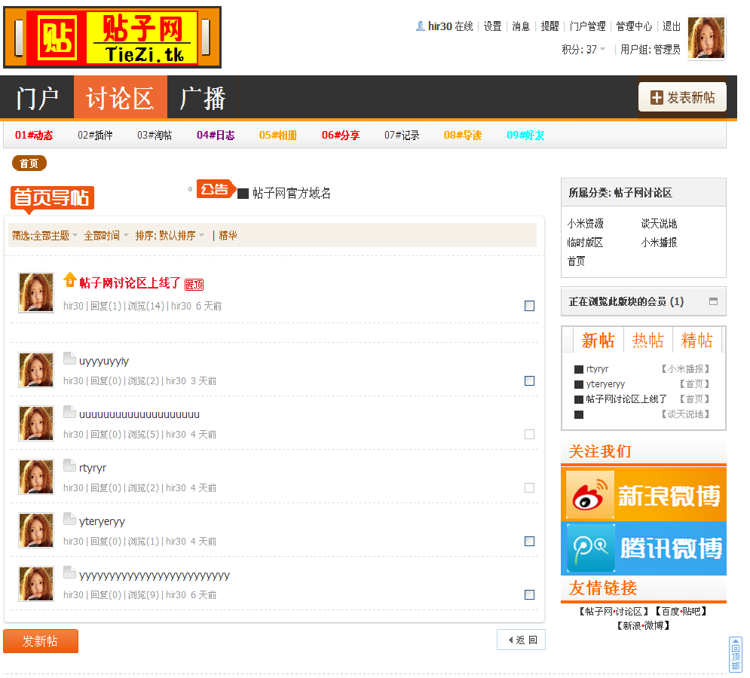Open the 01#动态 submenu link
The image size is (750, 678).
click(34, 136)
